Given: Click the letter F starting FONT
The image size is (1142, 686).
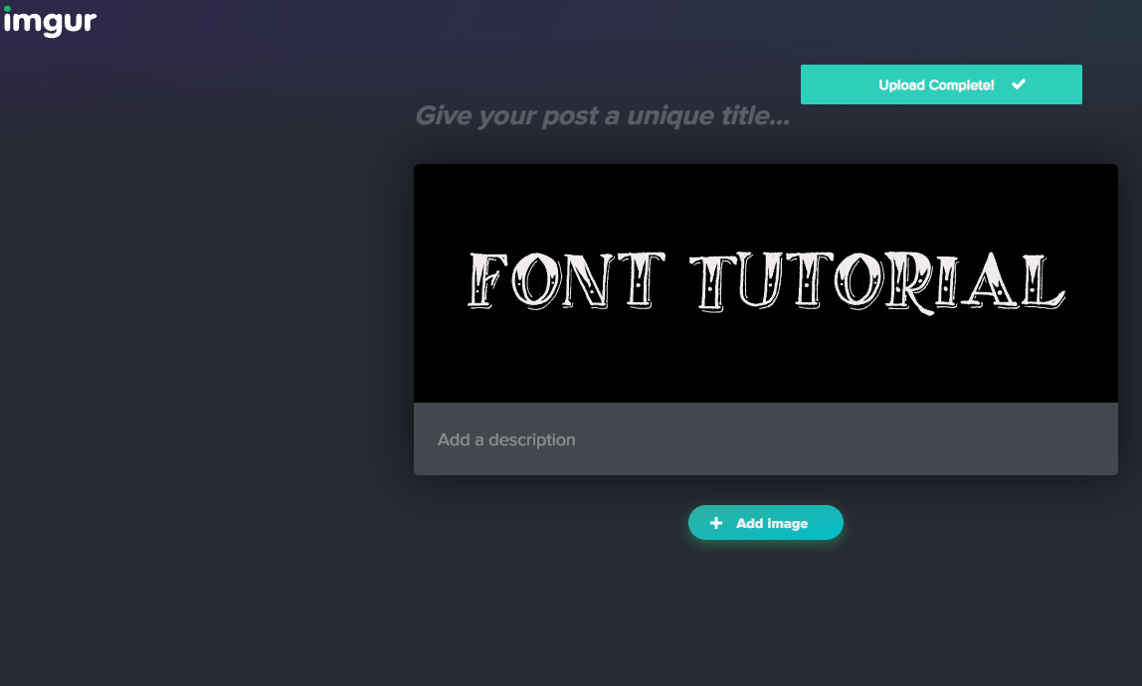Looking at the screenshot, I should (486, 281).
